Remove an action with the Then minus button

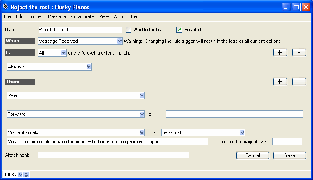299,82
